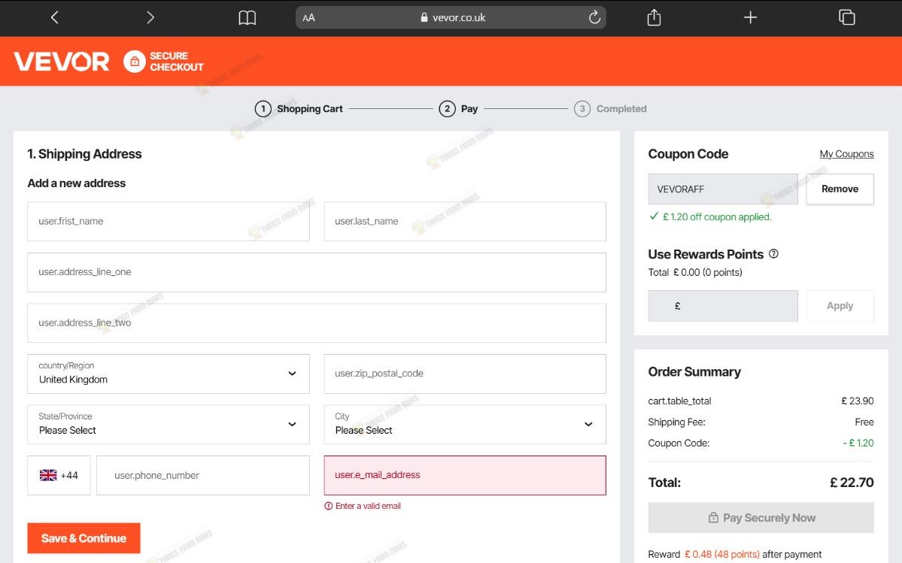Screen dimensions: 902x563
Task: Open Country/Region United Kingdom dropdown
Action: click(x=169, y=374)
